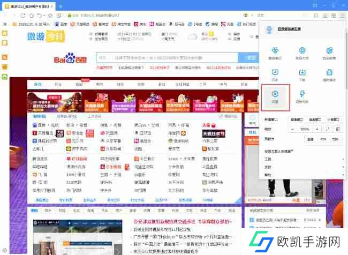The width and height of the screenshot is (348, 255).
Task: Reload the page with the refresh icon
Action: pyautogui.click(x=22, y=16)
